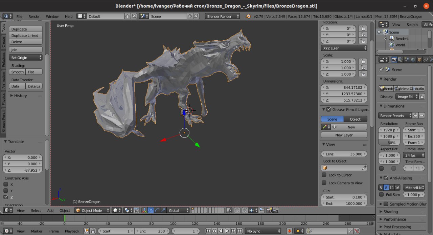Image resolution: width=433 pixels, height=235 pixels.
Task: Select the translate manipulator arrow icon
Action: tap(151, 210)
